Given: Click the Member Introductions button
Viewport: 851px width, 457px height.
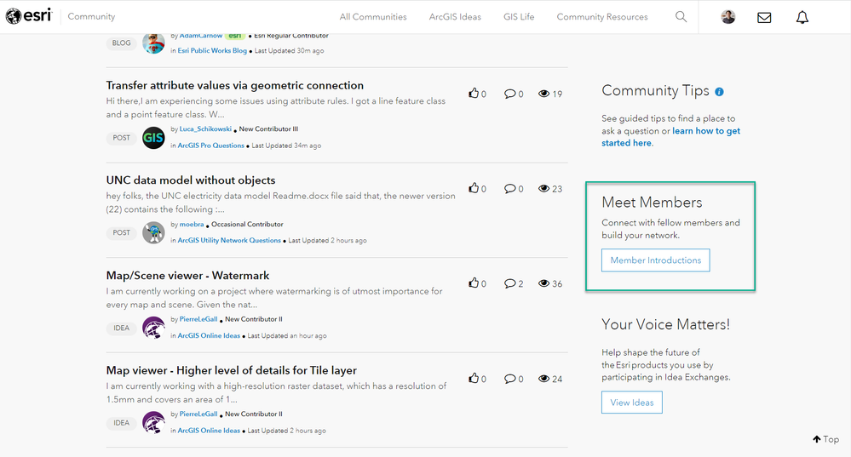Looking at the screenshot, I should [x=655, y=260].
